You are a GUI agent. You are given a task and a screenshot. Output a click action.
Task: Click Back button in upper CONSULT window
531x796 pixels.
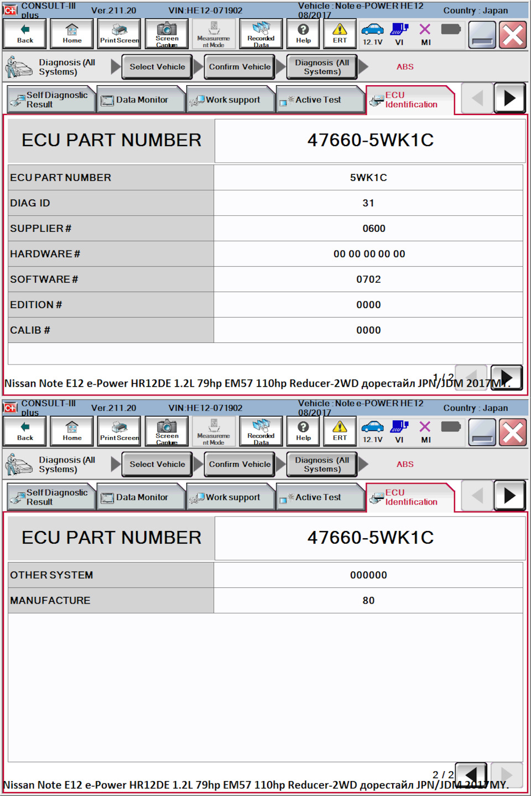coord(25,34)
